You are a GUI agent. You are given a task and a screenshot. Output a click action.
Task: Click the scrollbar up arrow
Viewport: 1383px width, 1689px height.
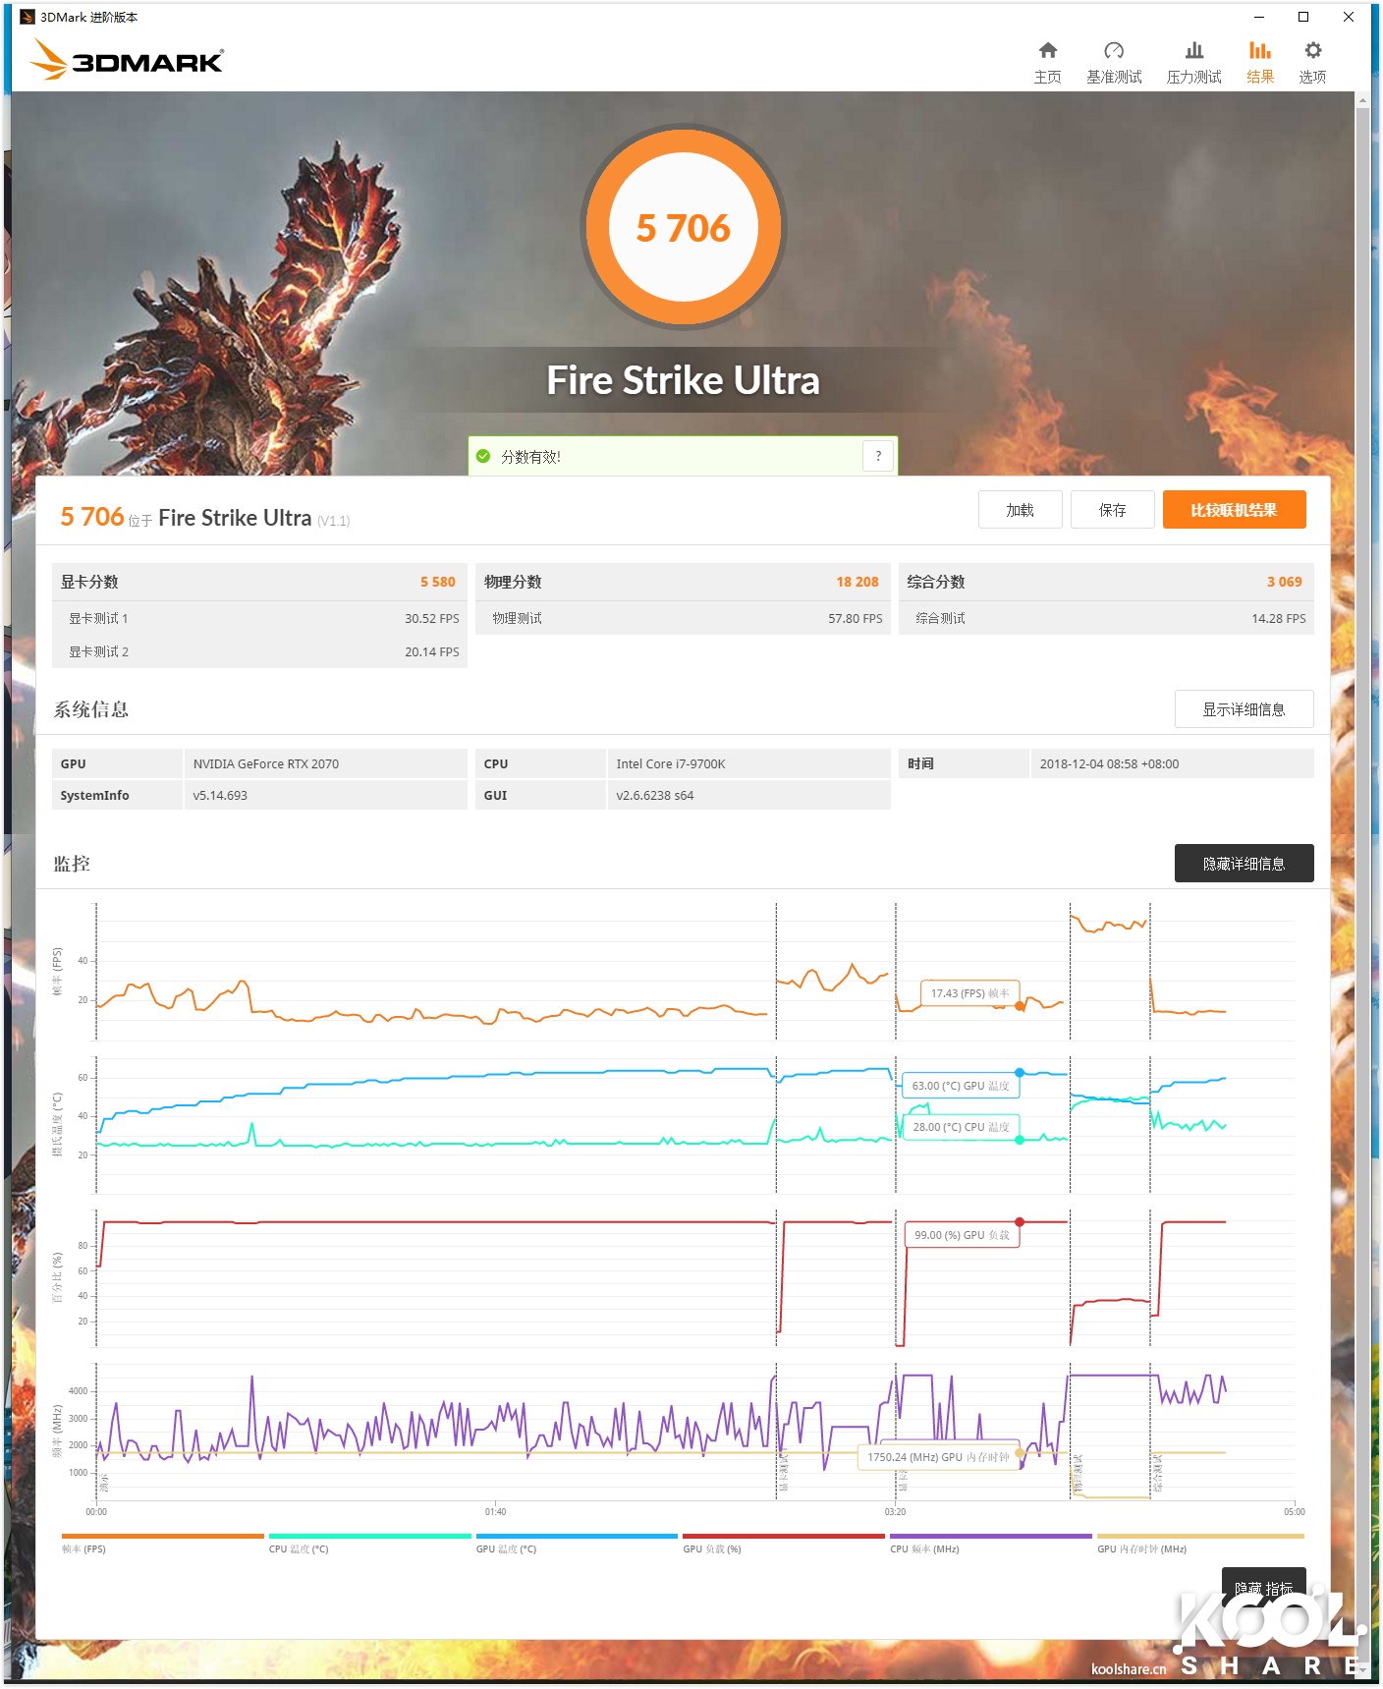coord(1361,99)
